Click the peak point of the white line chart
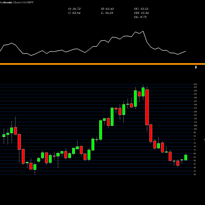The width and height of the screenshot is (205, 205). pyautogui.click(x=143, y=31)
